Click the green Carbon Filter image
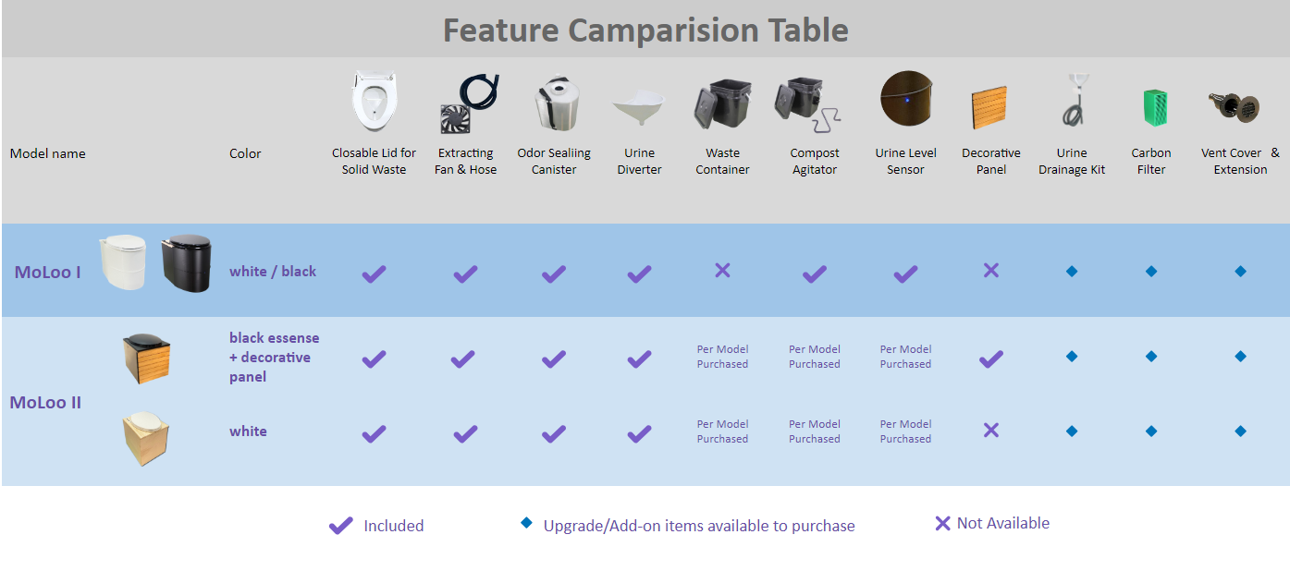 click(1151, 108)
